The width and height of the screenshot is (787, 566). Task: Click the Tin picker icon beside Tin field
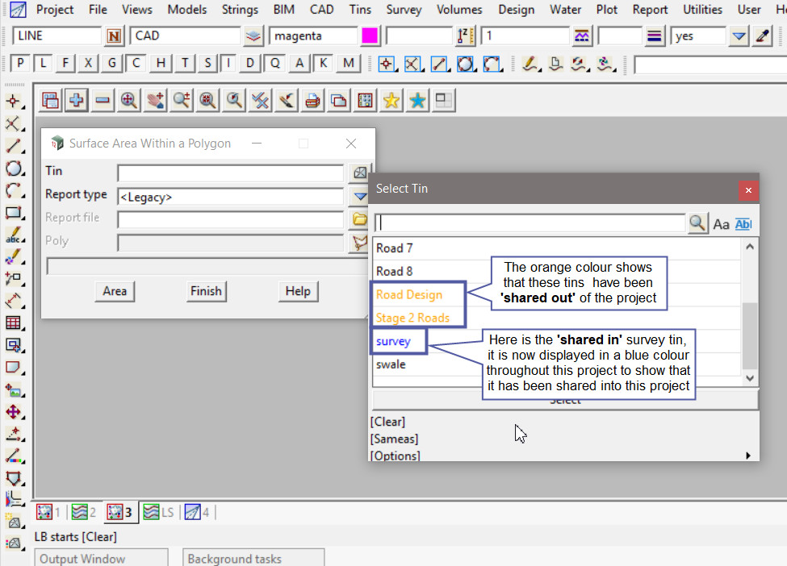tap(359, 173)
